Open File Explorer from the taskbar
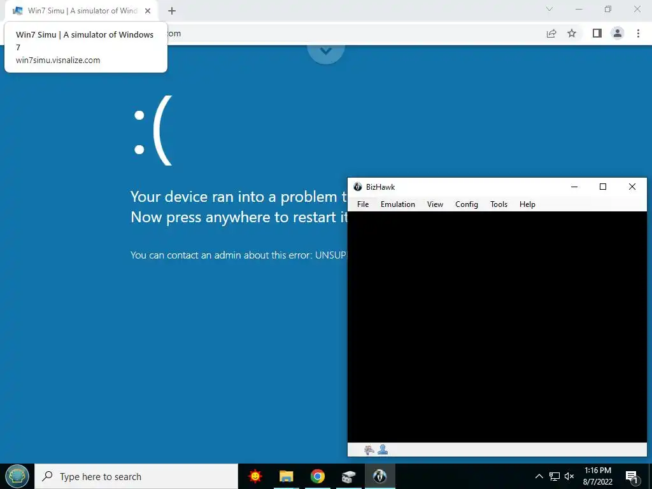652x489 pixels. 286,476
